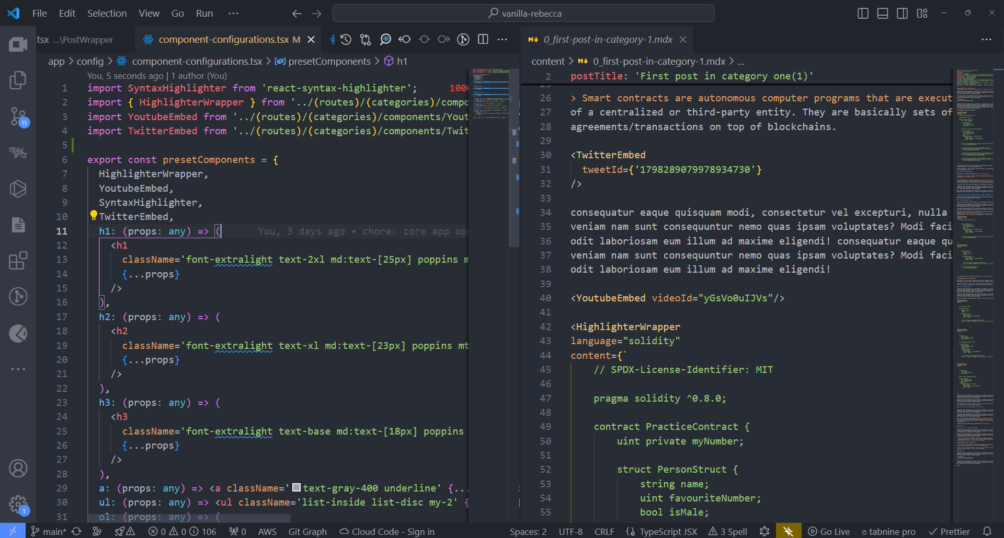Open the Git Graph circular icon view in the activity bar
The image size is (1004, 538).
pos(18,296)
